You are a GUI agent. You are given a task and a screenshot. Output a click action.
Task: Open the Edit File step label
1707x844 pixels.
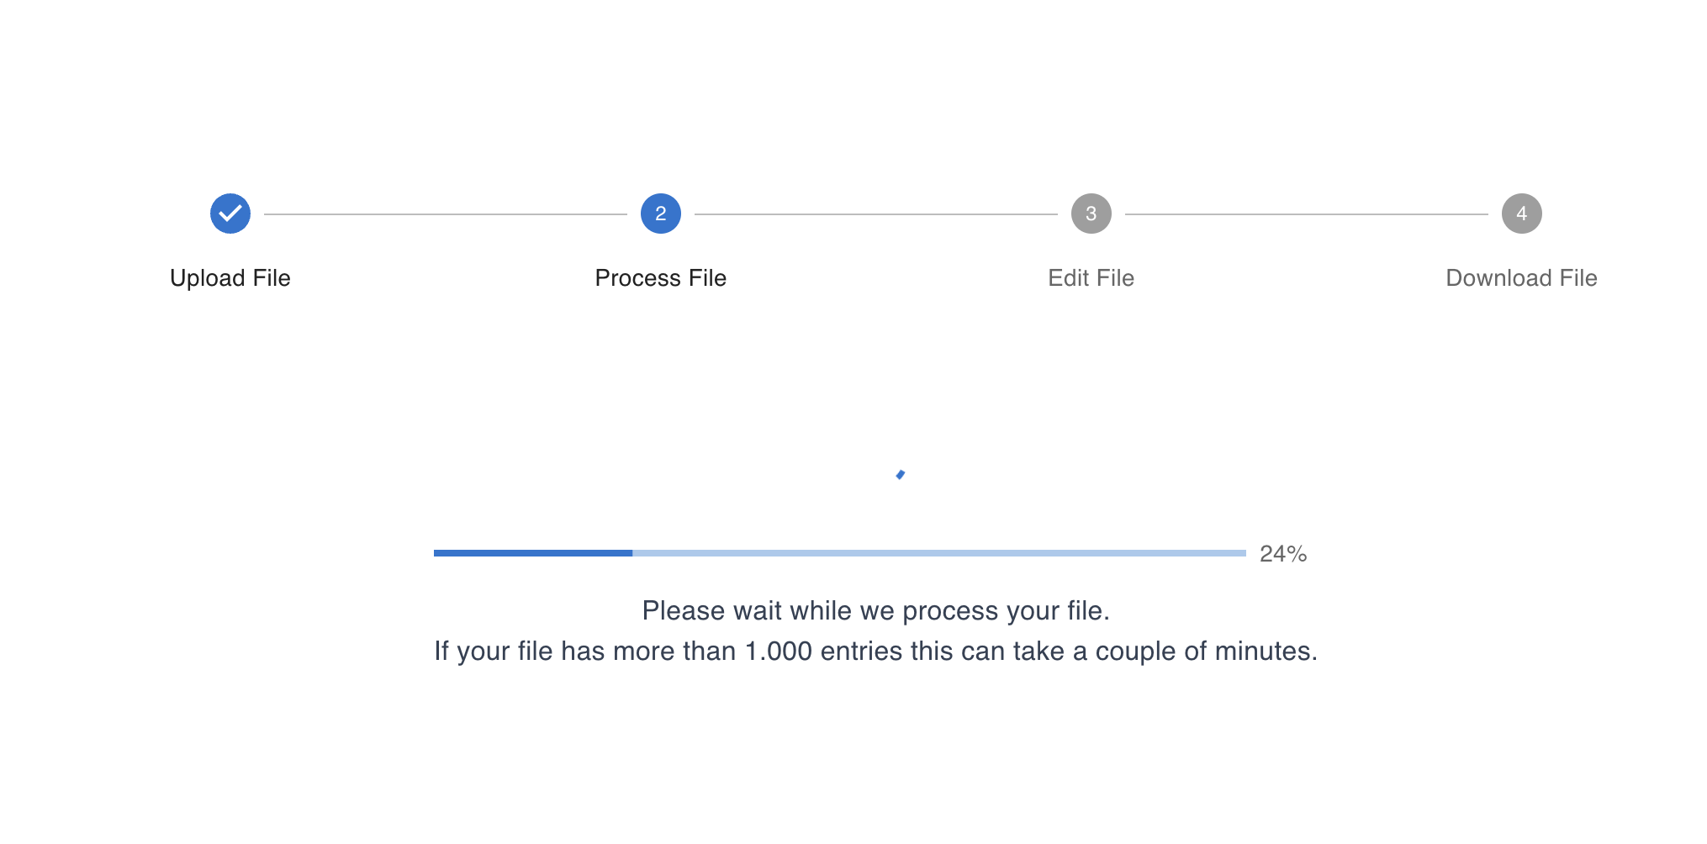coord(1091,278)
